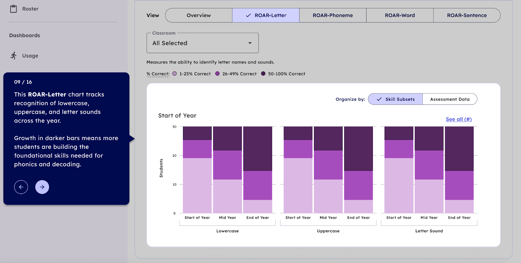521x263 pixels.
Task: Open the ROAR-Sentence tab
Action: coord(467,15)
